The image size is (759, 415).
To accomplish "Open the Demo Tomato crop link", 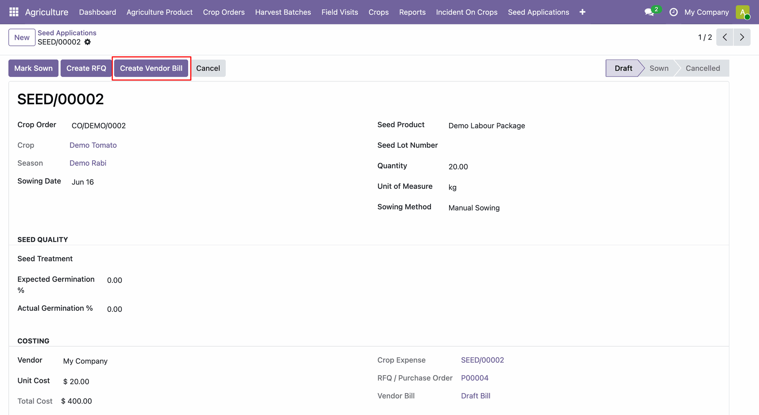I will [x=93, y=145].
